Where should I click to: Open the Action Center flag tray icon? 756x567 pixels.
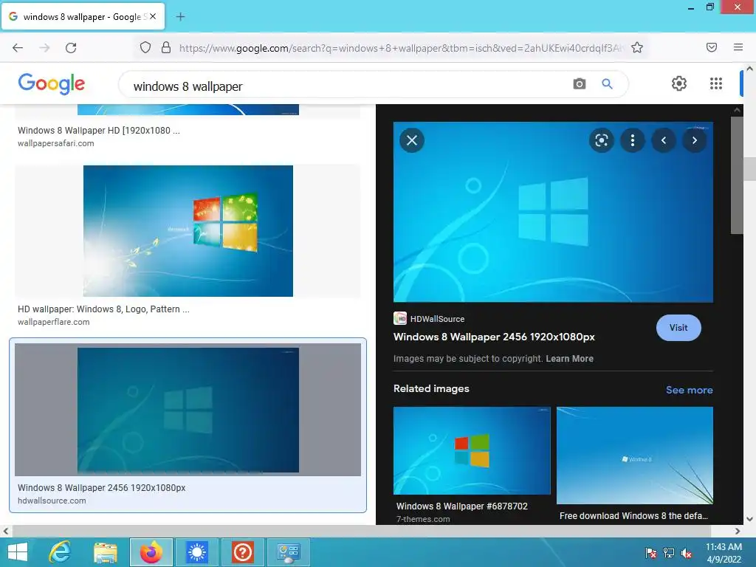[x=651, y=553]
